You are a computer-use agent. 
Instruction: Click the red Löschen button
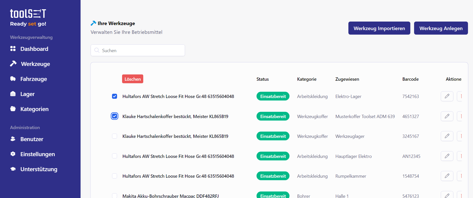[x=133, y=79]
